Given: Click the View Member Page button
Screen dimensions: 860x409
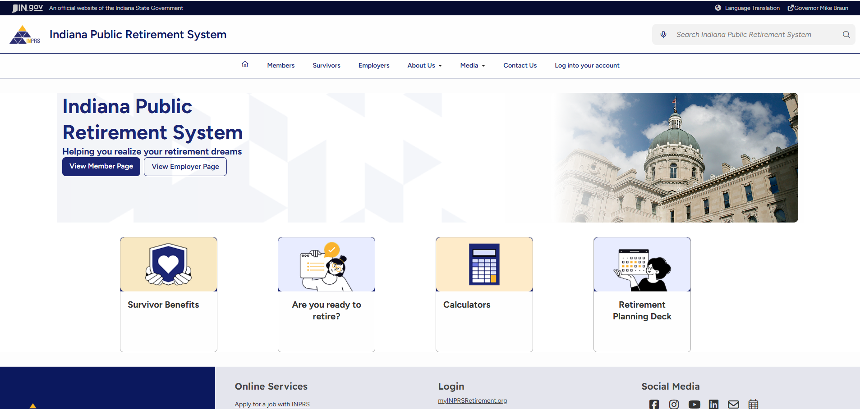Looking at the screenshot, I should tap(101, 167).
